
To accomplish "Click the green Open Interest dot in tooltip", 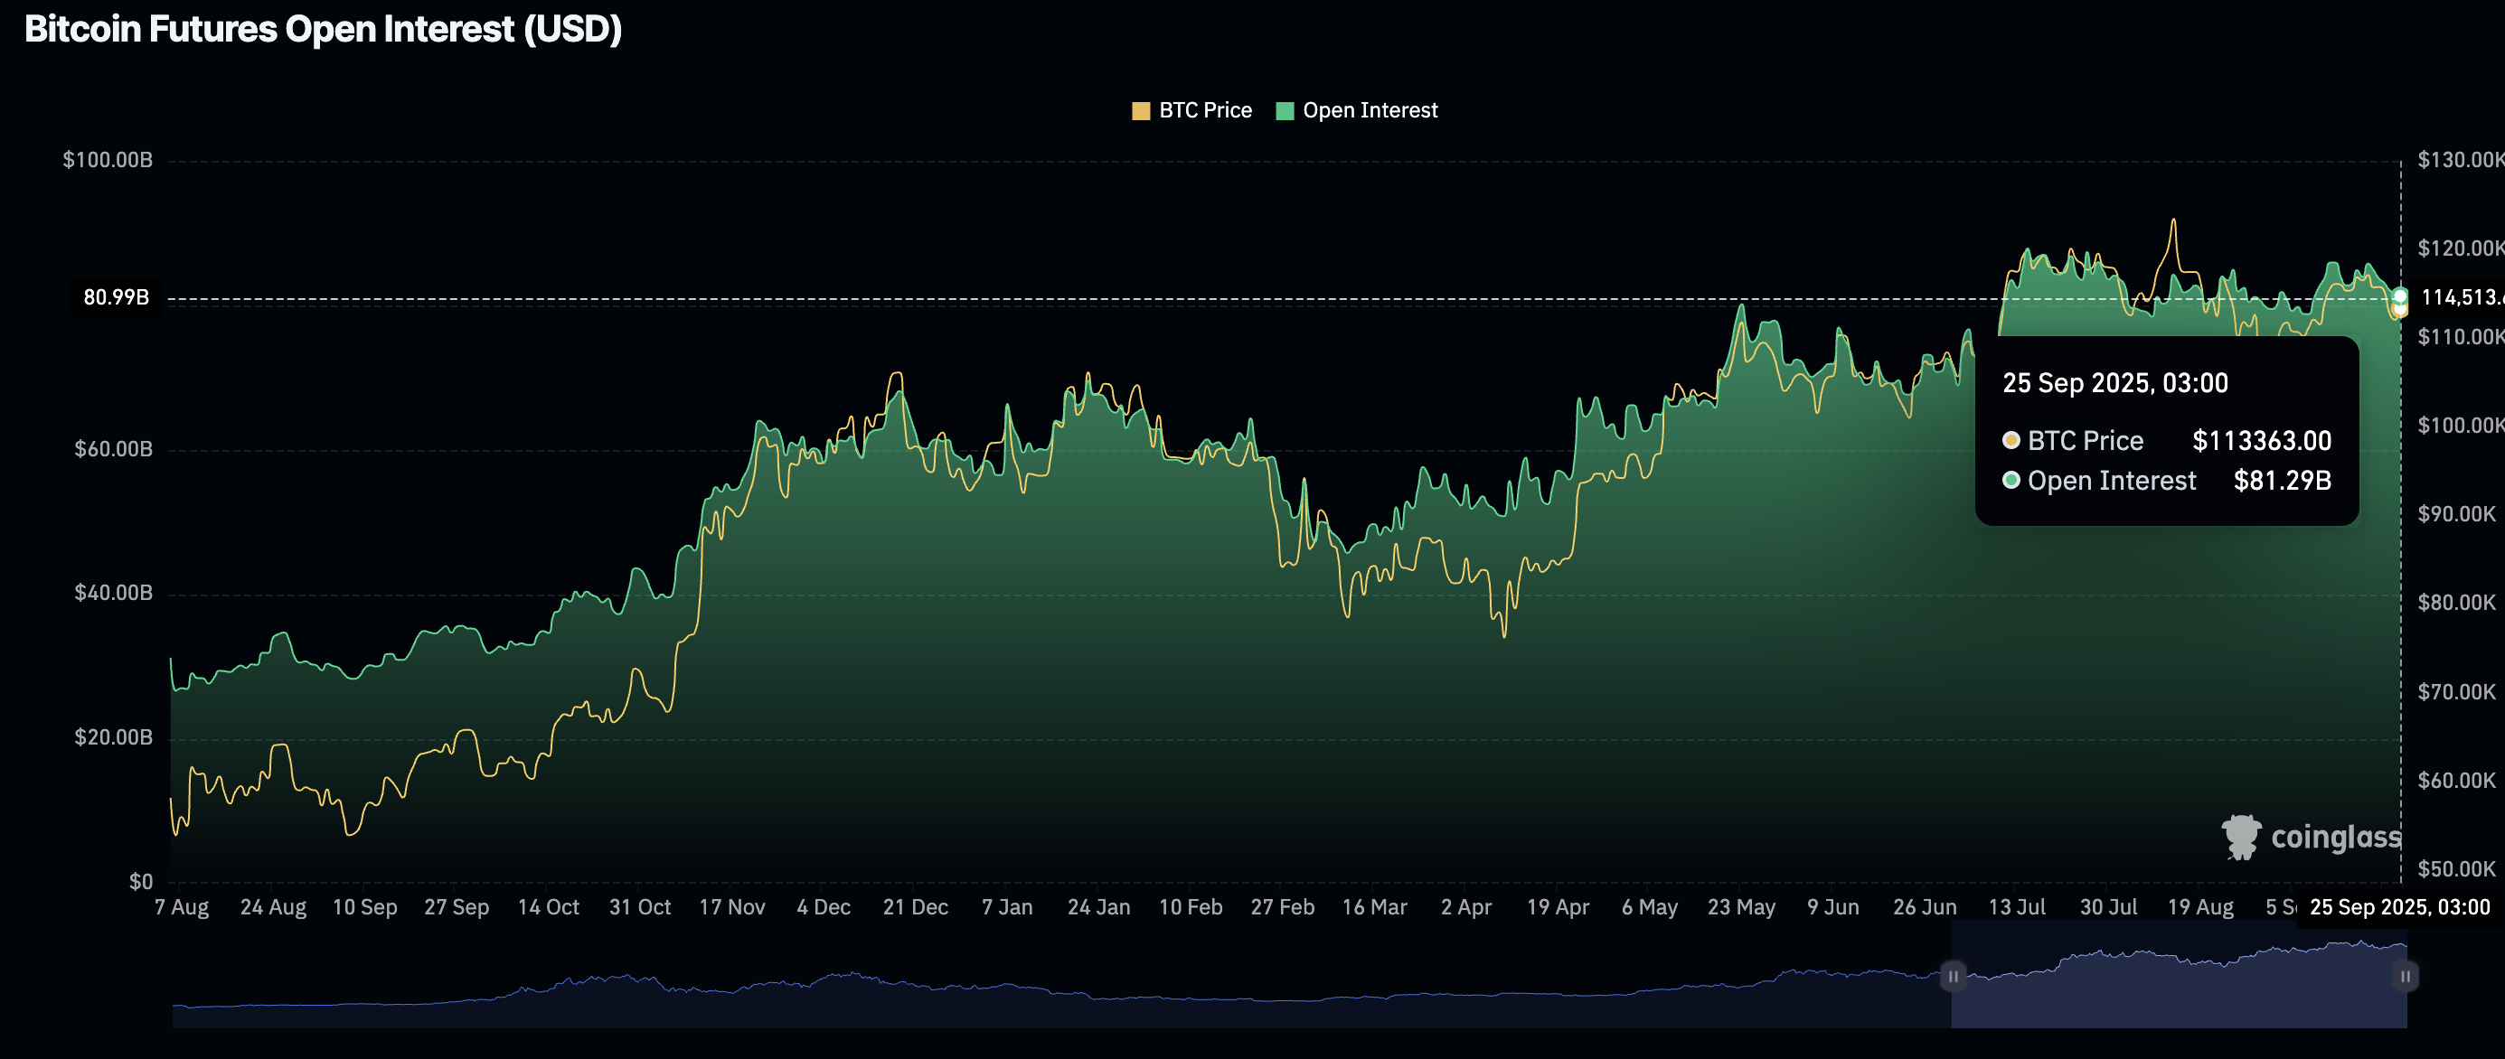I will click(x=2011, y=480).
